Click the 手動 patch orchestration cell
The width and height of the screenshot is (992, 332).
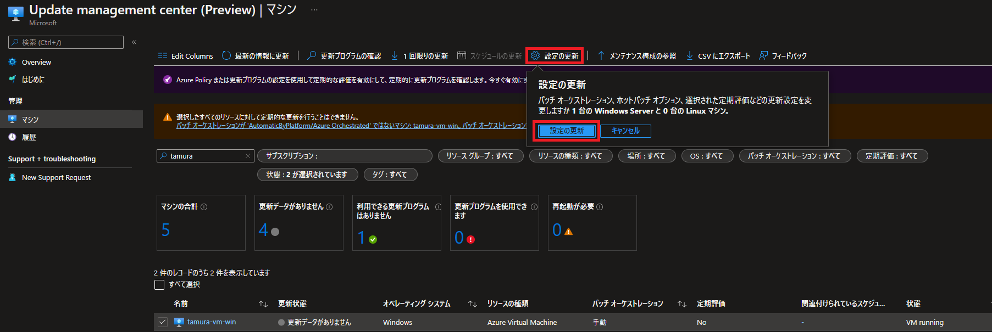(x=600, y=322)
